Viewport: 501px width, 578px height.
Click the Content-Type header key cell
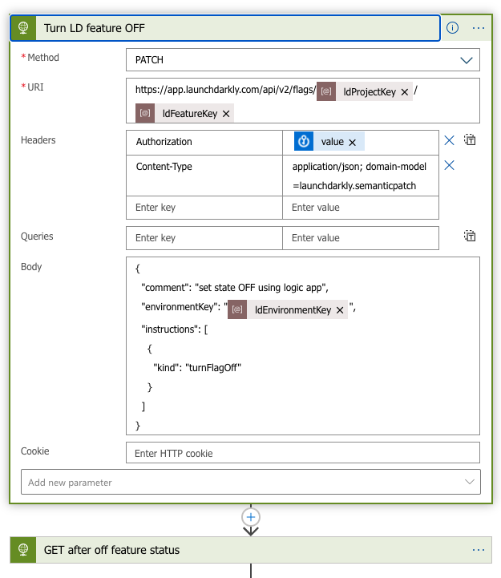click(204, 176)
